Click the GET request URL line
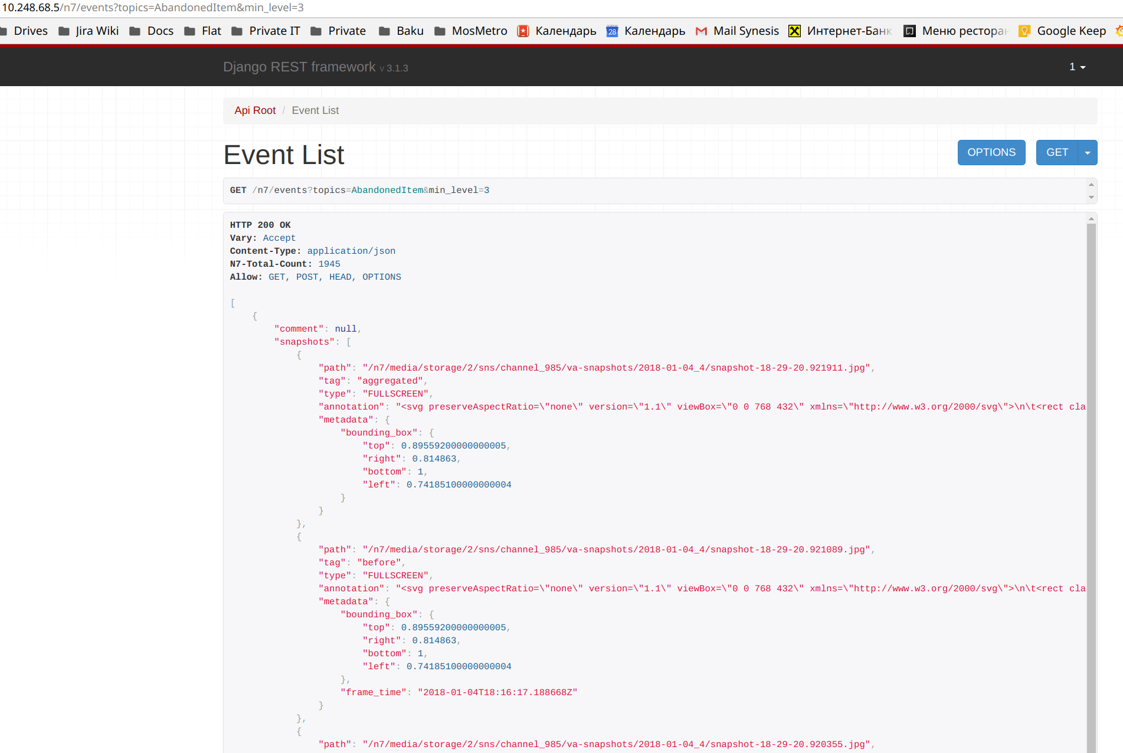This screenshot has width=1123, height=753. pyautogui.click(x=359, y=190)
